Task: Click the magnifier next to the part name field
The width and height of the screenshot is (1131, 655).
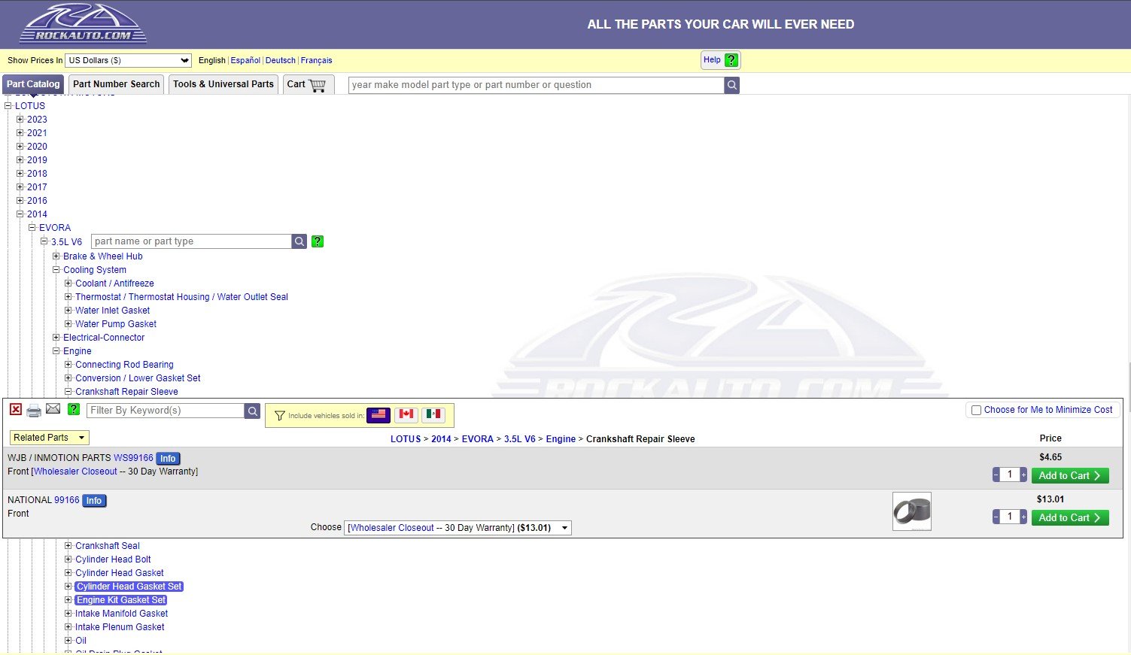Action: (299, 241)
